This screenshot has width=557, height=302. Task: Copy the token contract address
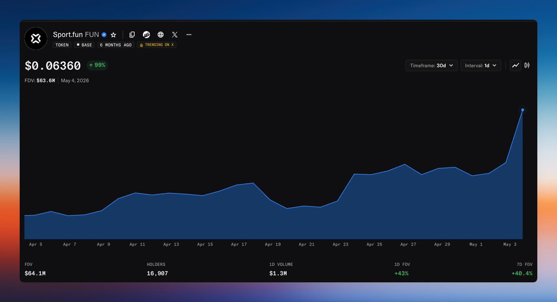pyautogui.click(x=132, y=34)
